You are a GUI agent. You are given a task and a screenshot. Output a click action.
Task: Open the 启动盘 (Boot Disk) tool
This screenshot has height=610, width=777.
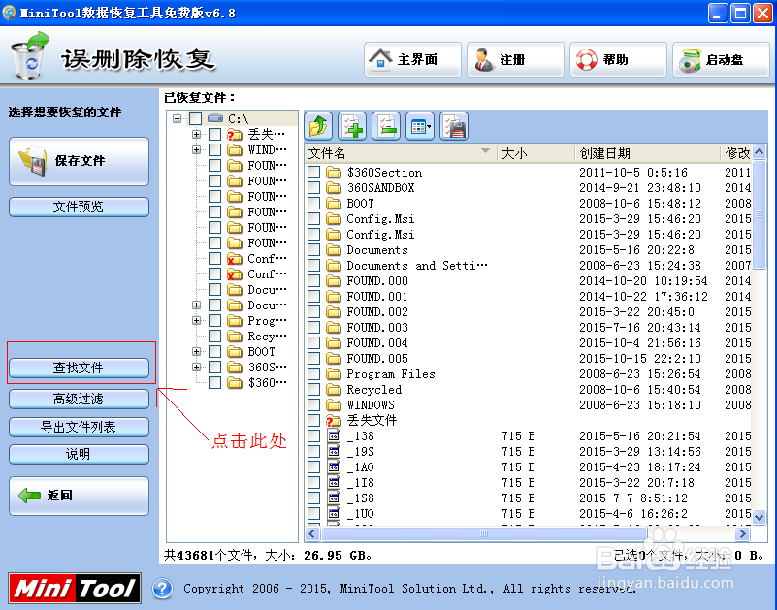pos(721,59)
